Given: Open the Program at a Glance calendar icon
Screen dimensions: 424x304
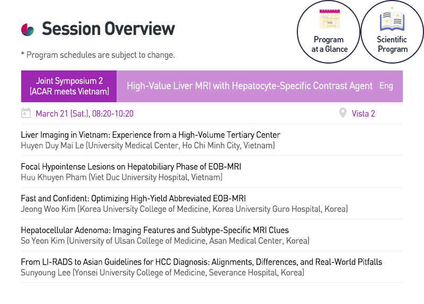Looking at the screenshot, I should (329, 20).
